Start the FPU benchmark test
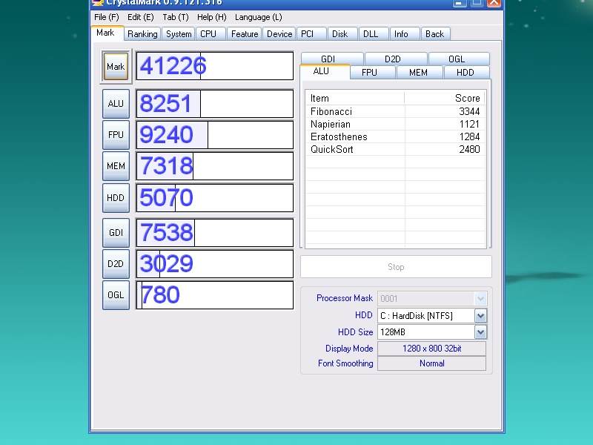 116,135
